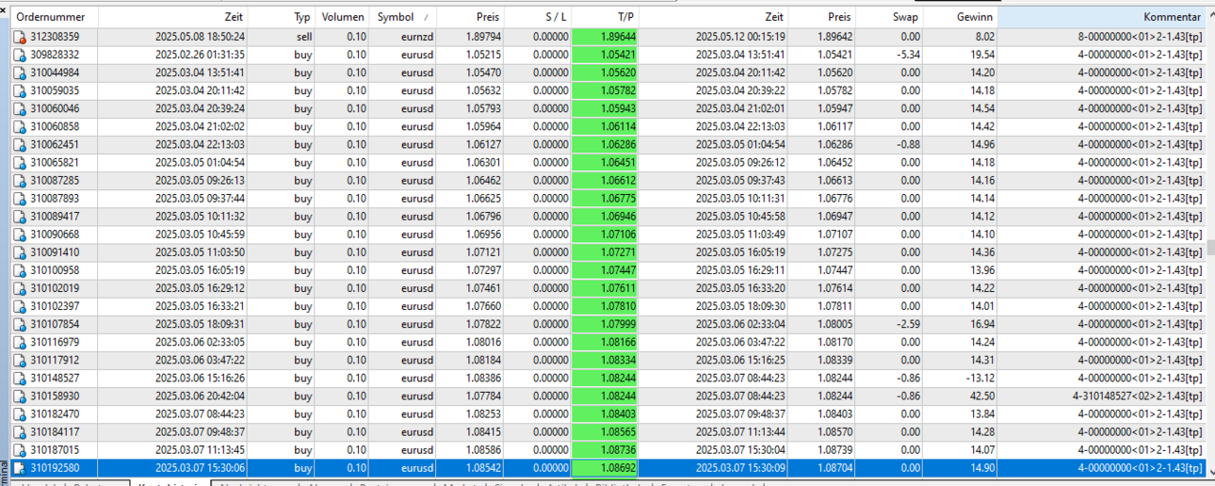1215x486 pixels.
Task: Click the order icon beside 310107854
Action: (x=20, y=323)
